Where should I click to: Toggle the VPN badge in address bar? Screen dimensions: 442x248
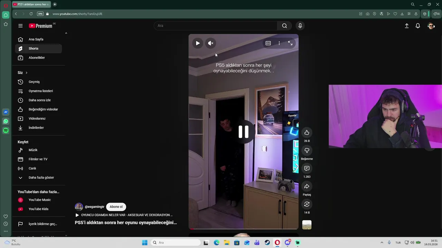(x=40, y=14)
